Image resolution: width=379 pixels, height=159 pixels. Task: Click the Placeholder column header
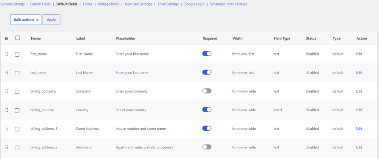[x=126, y=38]
